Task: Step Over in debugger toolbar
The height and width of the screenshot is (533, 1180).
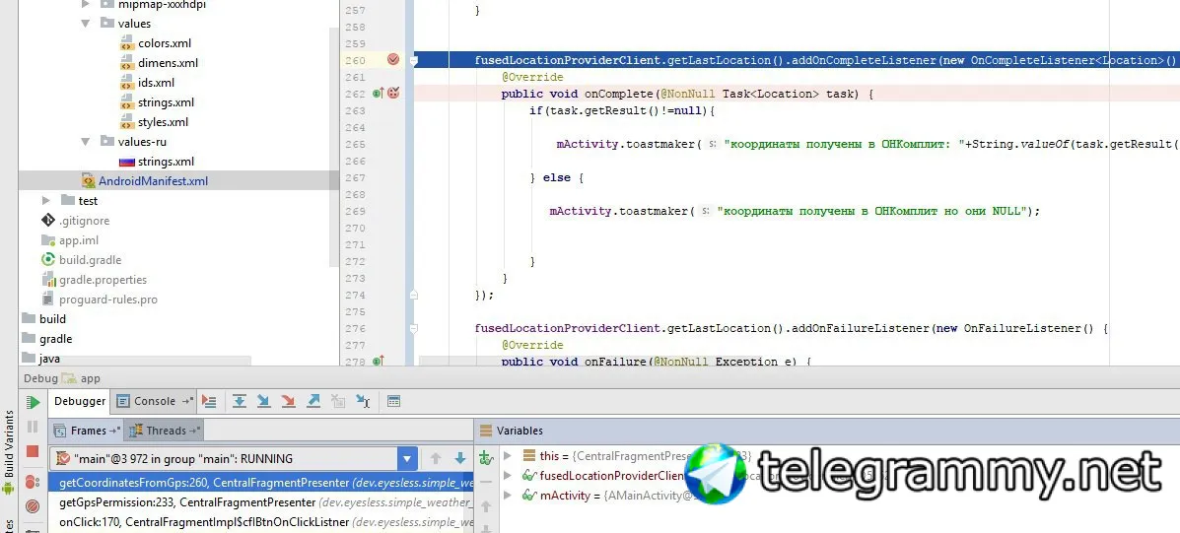Action: tap(240, 401)
